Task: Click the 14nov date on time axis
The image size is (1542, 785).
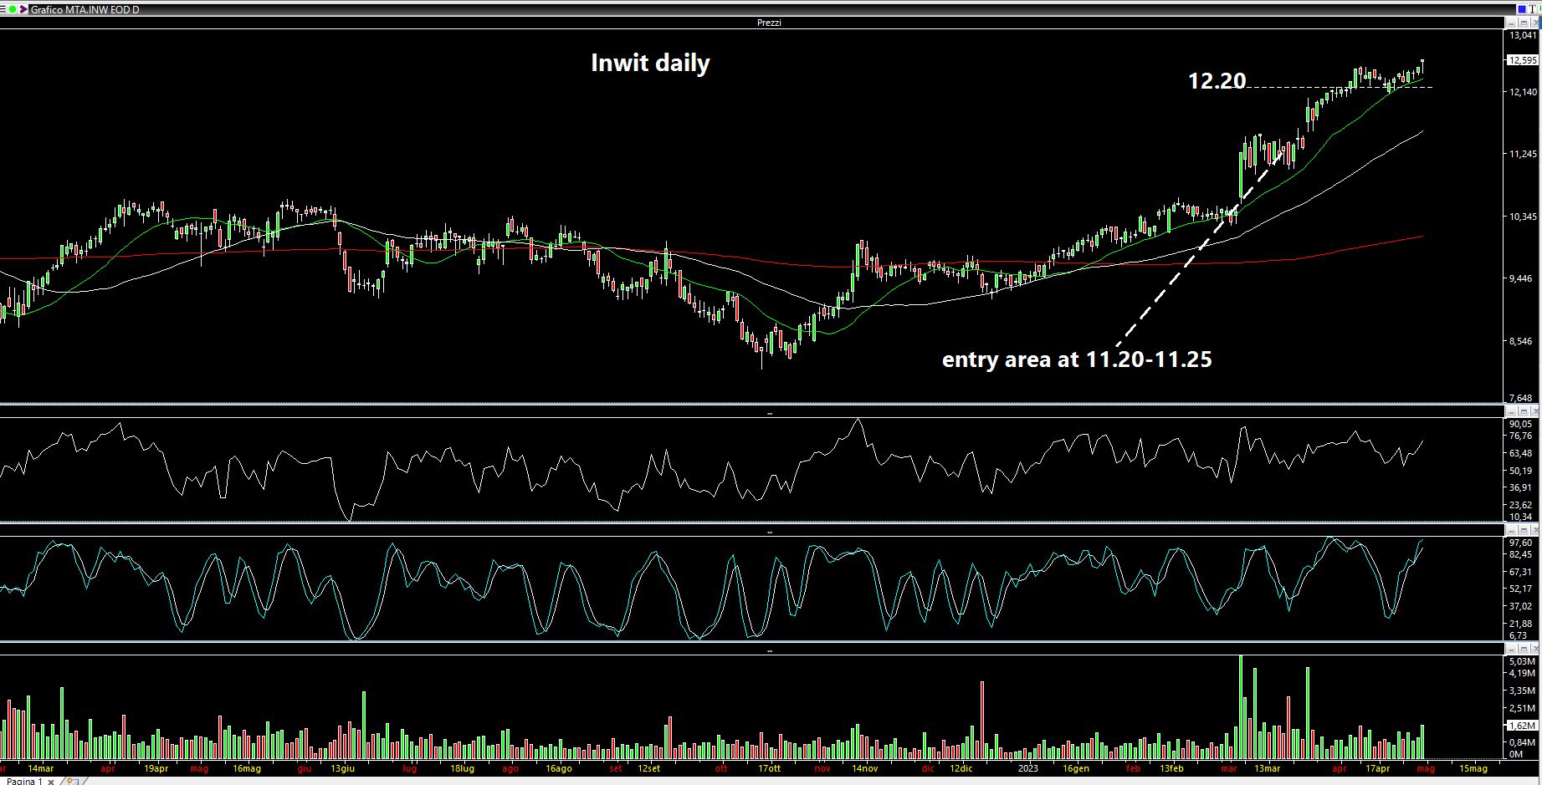Action: 865,768
